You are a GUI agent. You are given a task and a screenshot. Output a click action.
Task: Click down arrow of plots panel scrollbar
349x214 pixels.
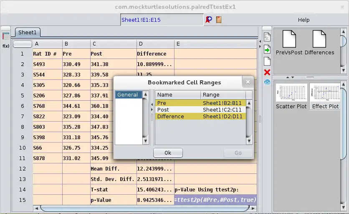point(343,207)
